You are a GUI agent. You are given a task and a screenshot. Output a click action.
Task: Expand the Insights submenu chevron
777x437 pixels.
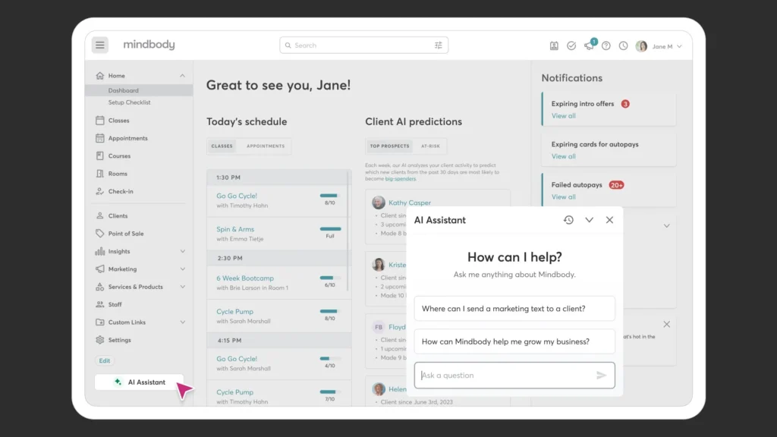182,251
